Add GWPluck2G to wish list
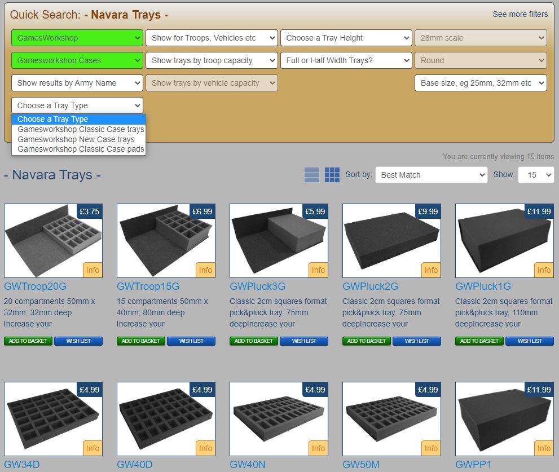The width and height of the screenshot is (559, 472). pos(417,341)
